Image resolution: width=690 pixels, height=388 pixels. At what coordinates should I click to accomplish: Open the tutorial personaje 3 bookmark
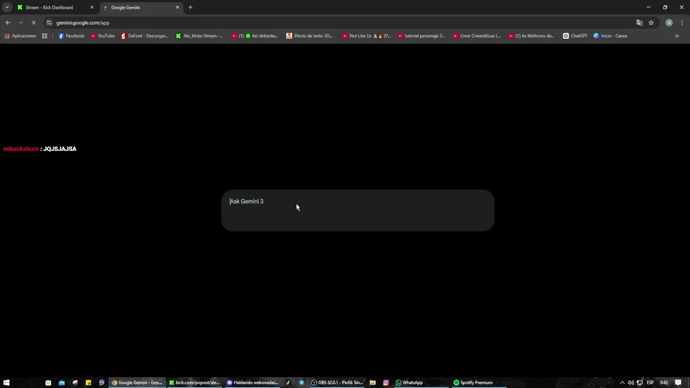coord(422,36)
